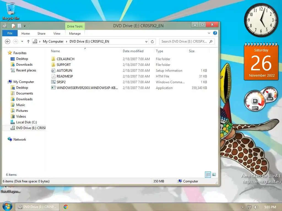Viewport: 282px width, 211px height.
Task: Click the Windows Start orb
Action: pos(7,206)
